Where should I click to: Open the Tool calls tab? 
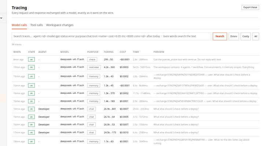point(37,25)
